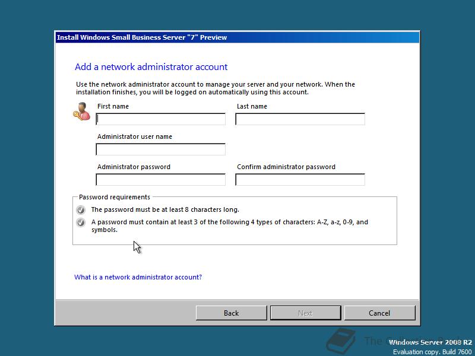Click the 'Password requirements' group label
475x356 pixels.
tap(115, 197)
